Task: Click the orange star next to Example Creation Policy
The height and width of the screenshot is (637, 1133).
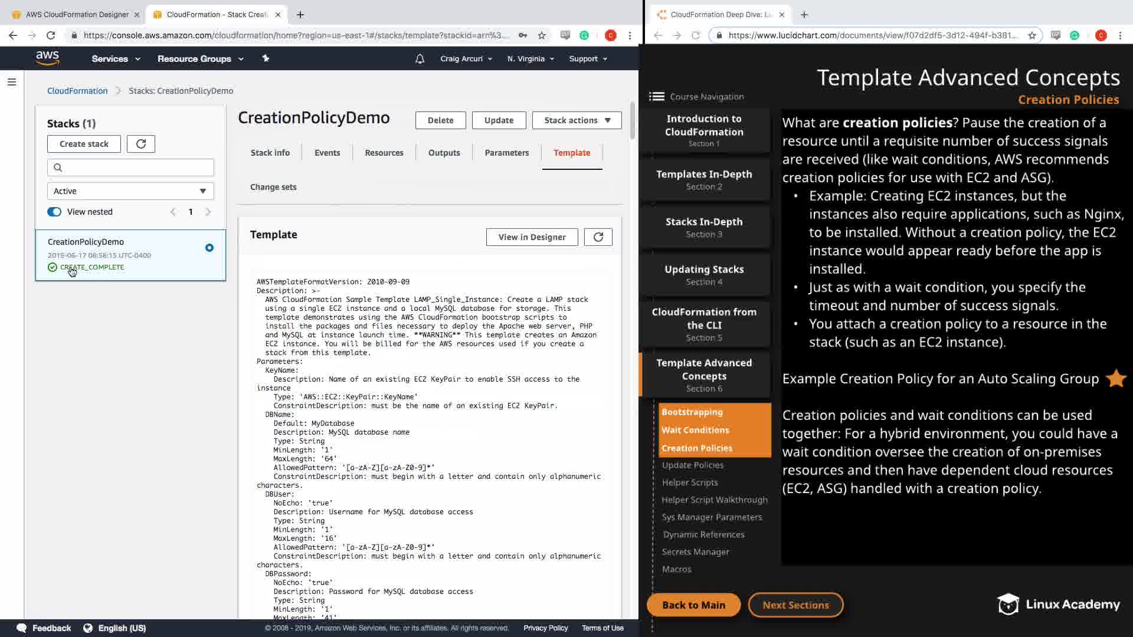Action: [x=1115, y=379]
